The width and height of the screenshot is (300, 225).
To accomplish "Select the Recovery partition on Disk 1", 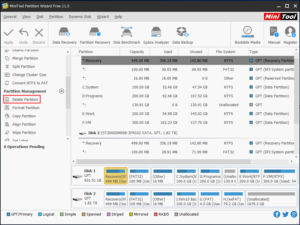I will 116,175.
